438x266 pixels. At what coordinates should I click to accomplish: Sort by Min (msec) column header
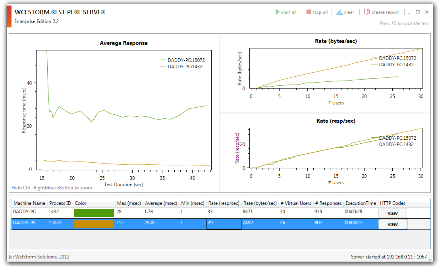[x=193, y=203]
